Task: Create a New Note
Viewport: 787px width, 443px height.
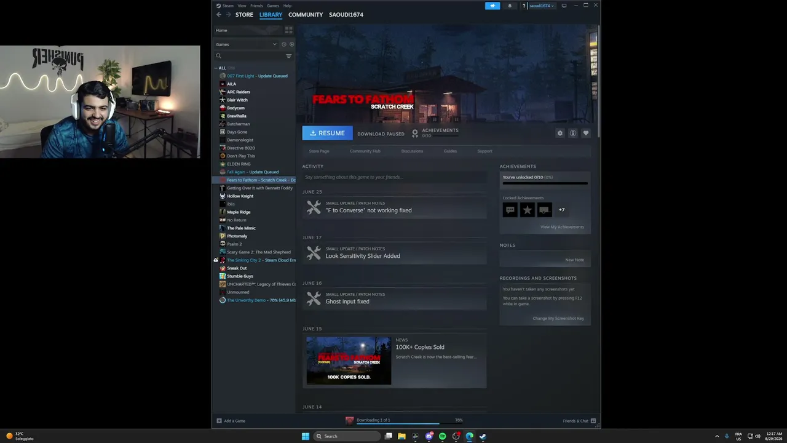Action: (x=575, y=260)
